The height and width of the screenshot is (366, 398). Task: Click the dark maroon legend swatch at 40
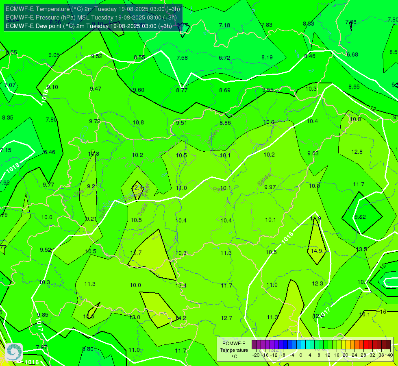click(x=388, y=345)
